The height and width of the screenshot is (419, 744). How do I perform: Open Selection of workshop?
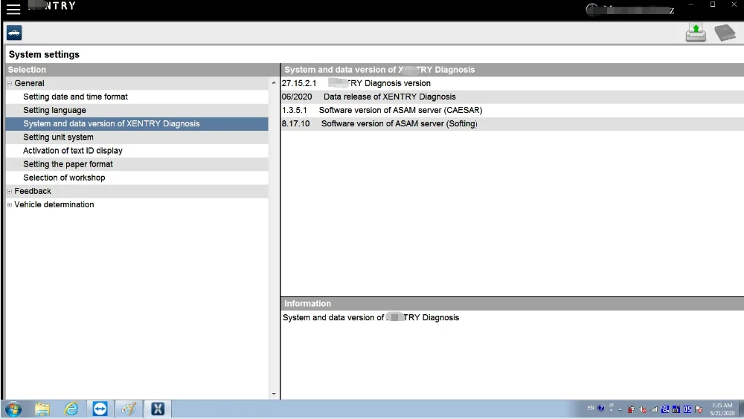click(x=64, y=178)
